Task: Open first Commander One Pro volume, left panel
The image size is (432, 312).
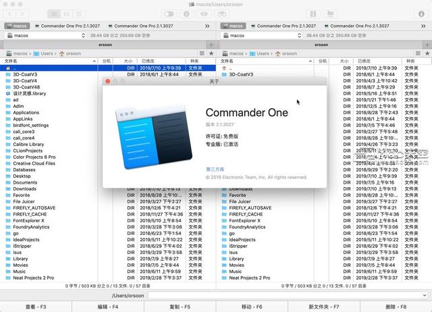Action: tap(67, 26)
